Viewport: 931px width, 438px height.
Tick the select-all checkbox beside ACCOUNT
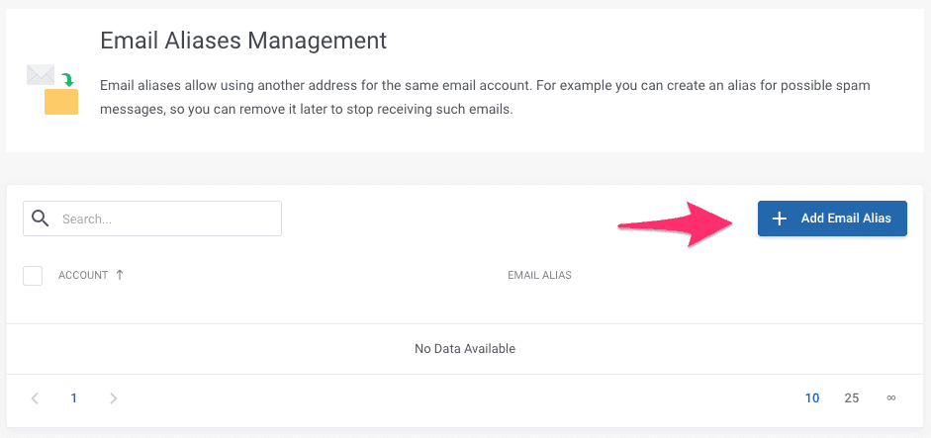(33, 276)
